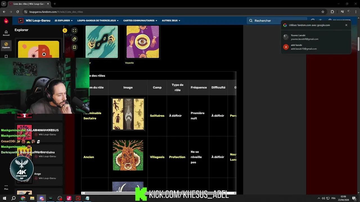Expand CARTES COMMUNAUTAIRES menu
Image resolution: width=360 pixels, height=202 pixels.
140,20
